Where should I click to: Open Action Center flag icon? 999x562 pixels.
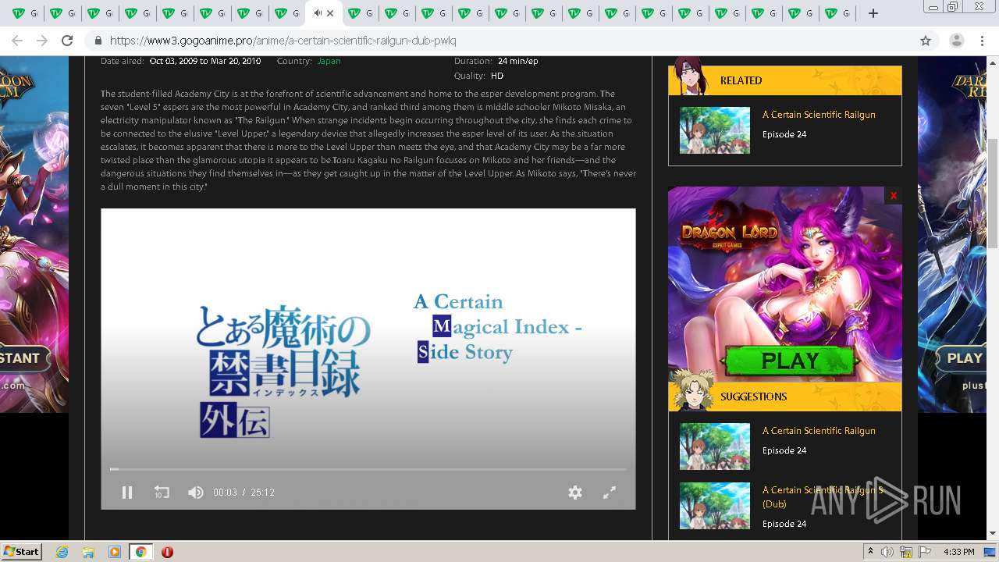point(925,552)
